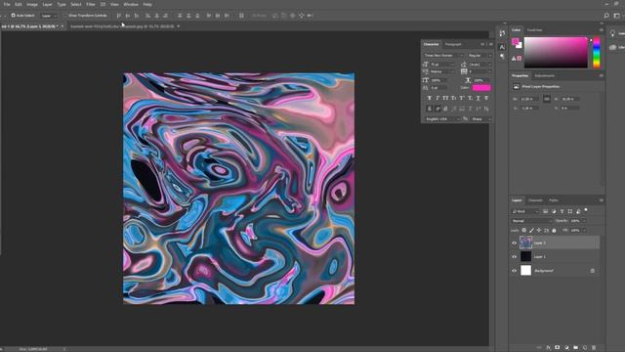Open the Window menu
The image size is (625, 352).
click(131, 4)
